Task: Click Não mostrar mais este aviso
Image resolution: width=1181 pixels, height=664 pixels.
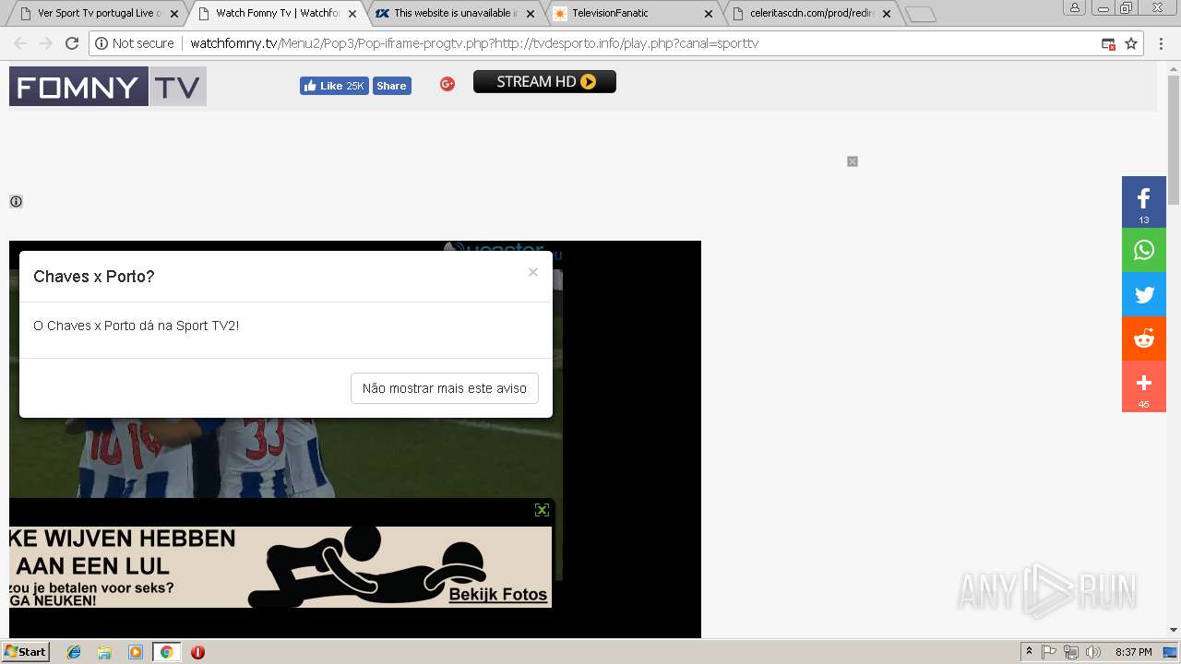Action: pyautogui.click(x=445, y=388)
